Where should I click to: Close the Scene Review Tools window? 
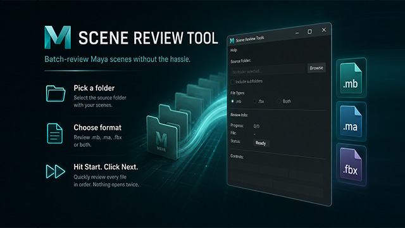coord(324,30)
